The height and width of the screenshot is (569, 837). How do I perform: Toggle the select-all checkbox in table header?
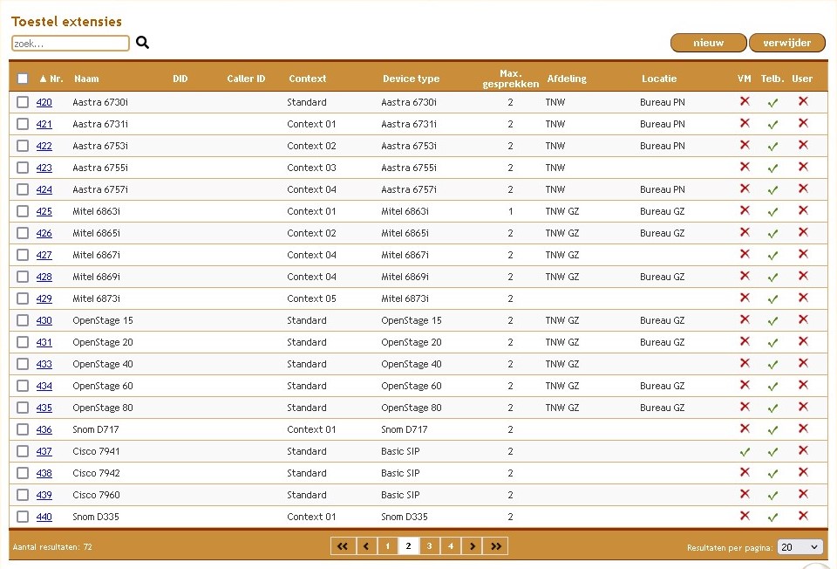(23, 79)
